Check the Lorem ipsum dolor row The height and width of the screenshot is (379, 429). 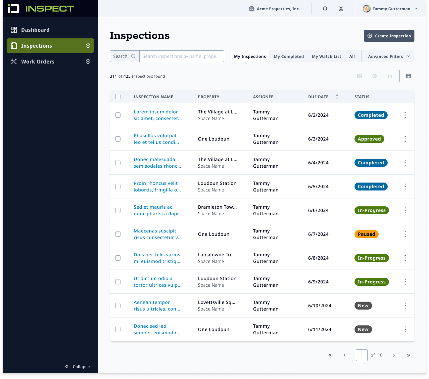coord(118,115)
